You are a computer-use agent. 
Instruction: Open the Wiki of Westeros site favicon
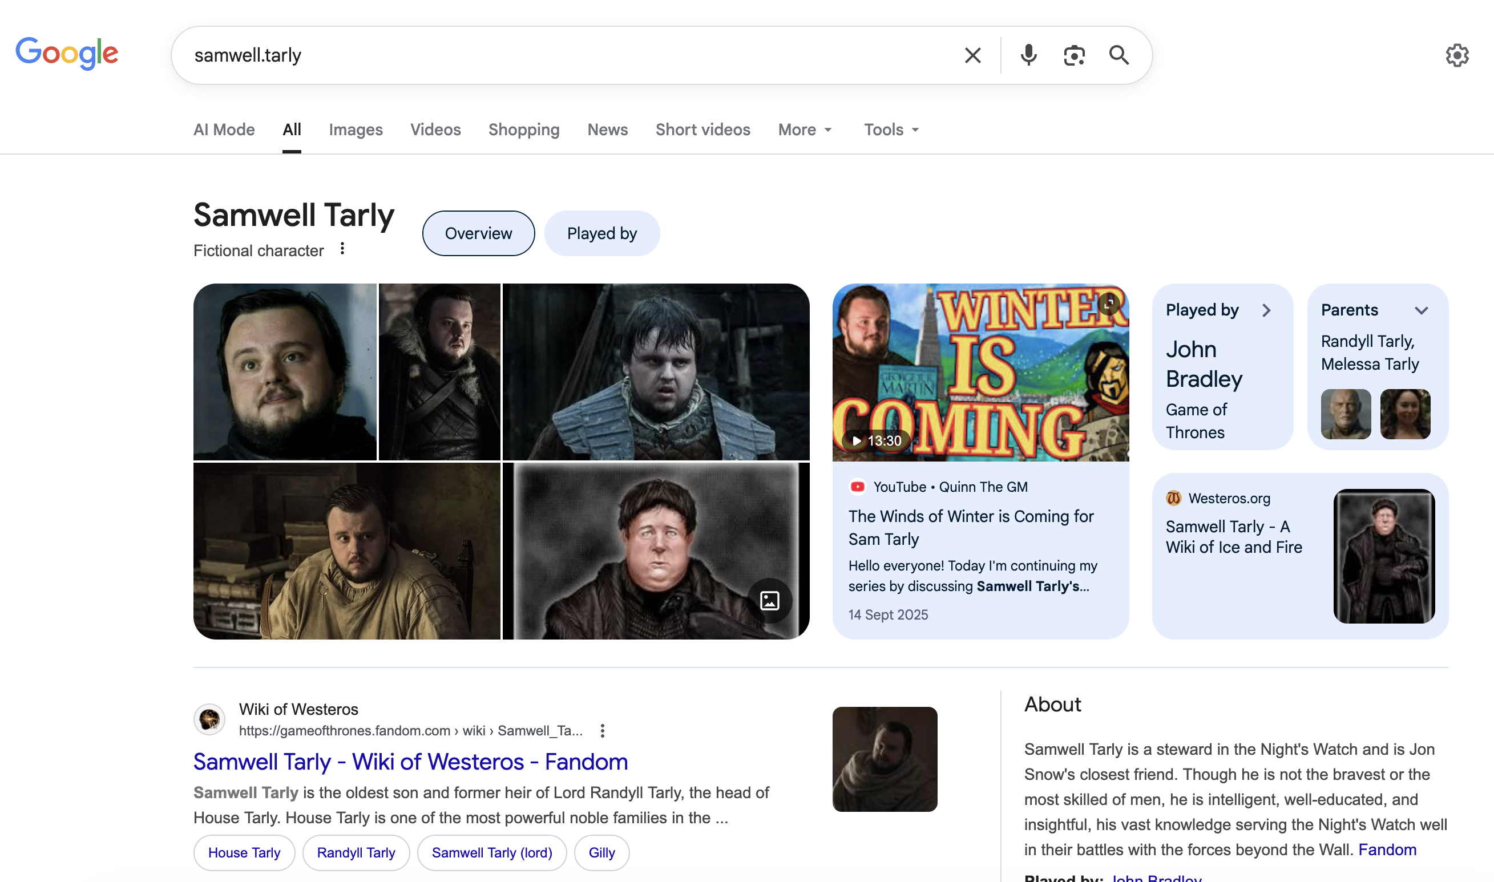[x=209, y=720]
